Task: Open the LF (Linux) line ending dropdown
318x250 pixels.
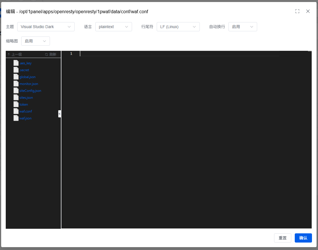Action: click(178, 27)
